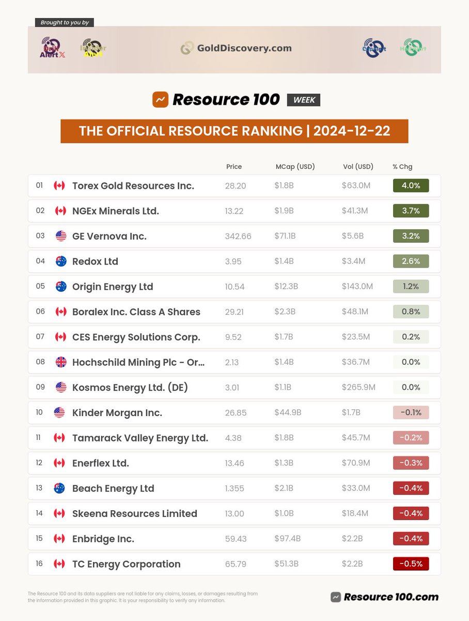Open the Resource 100.com footer link
This screenshot has height=621, width=469.
tap(385, 597)
